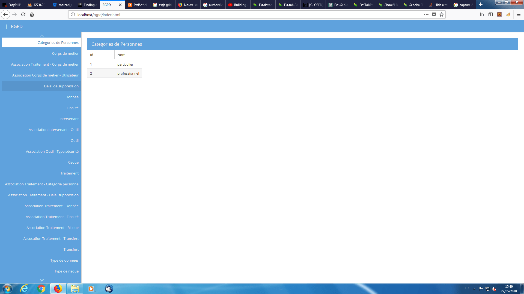Click the back navigation arrow icon

tap(5, 14)
